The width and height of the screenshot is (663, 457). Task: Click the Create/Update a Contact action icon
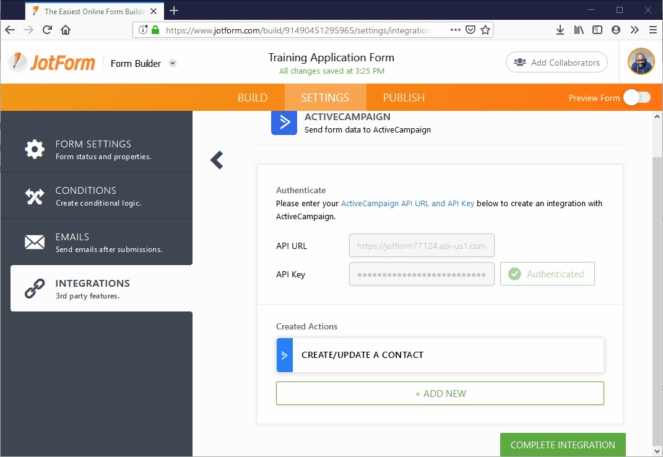[285, 355]
